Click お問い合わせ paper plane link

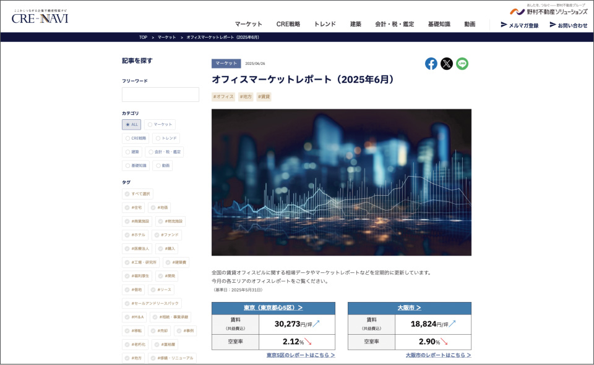(x=568, y=25)
